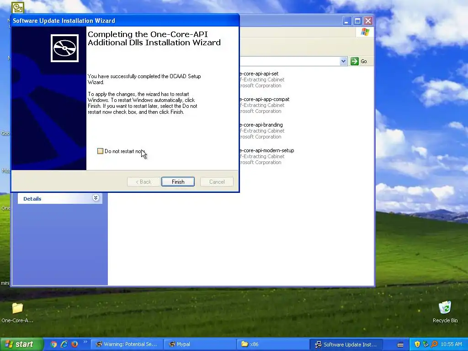
Task: Click Finish in the installation wizard
Action: click(x=178, y=182)
